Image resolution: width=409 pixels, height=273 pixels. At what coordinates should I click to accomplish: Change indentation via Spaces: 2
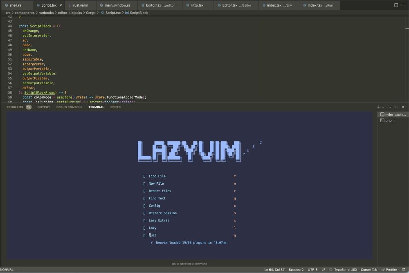point(296,270)
